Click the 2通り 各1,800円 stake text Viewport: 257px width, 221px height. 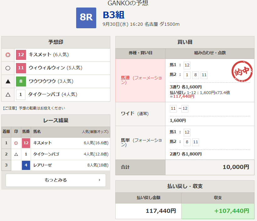186,154
